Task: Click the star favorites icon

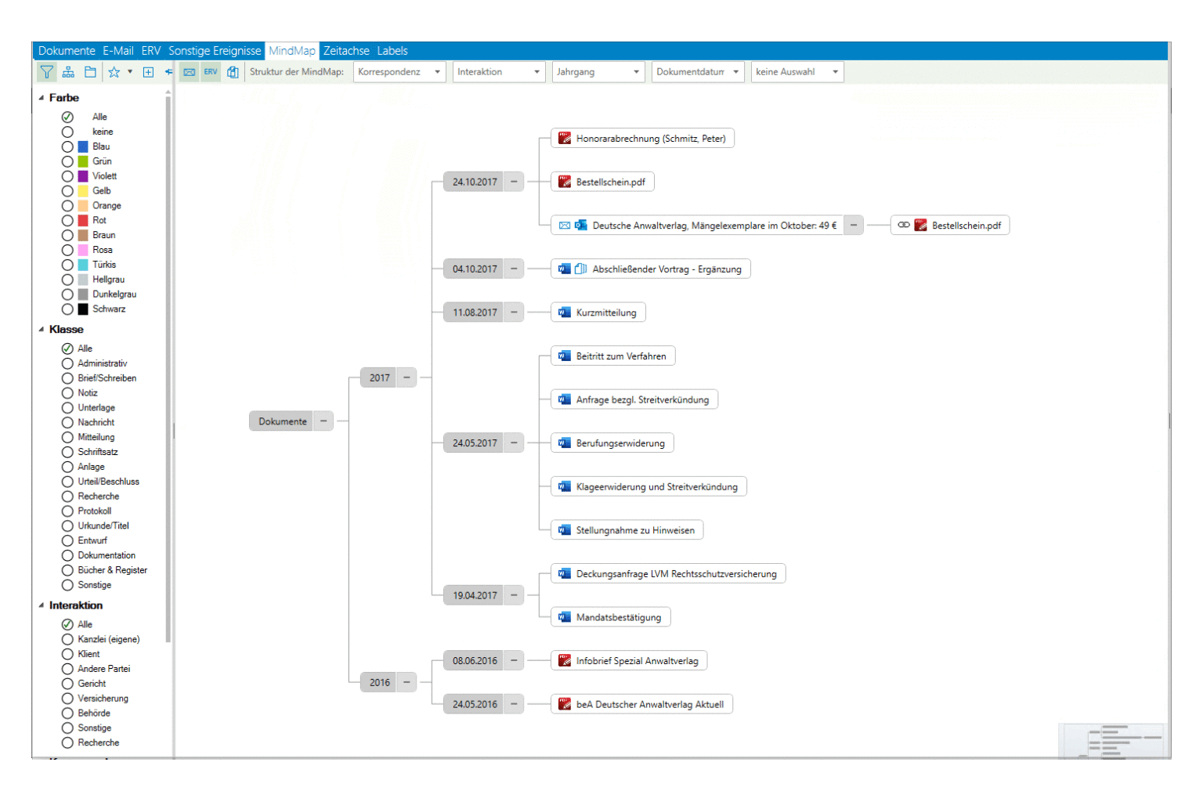Action: point(114,72)
